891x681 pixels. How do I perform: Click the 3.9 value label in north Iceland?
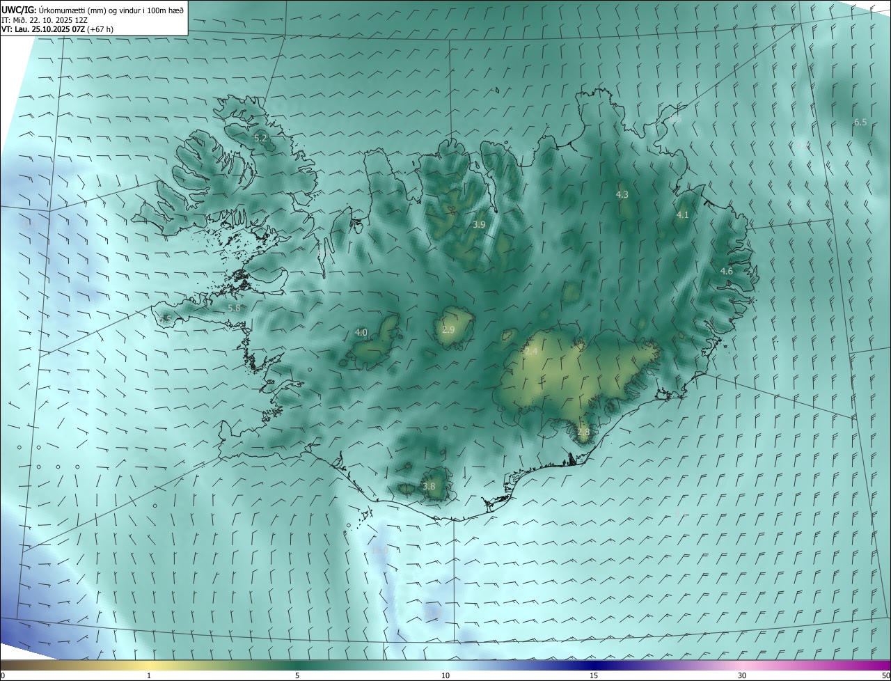tap(479, 224)
